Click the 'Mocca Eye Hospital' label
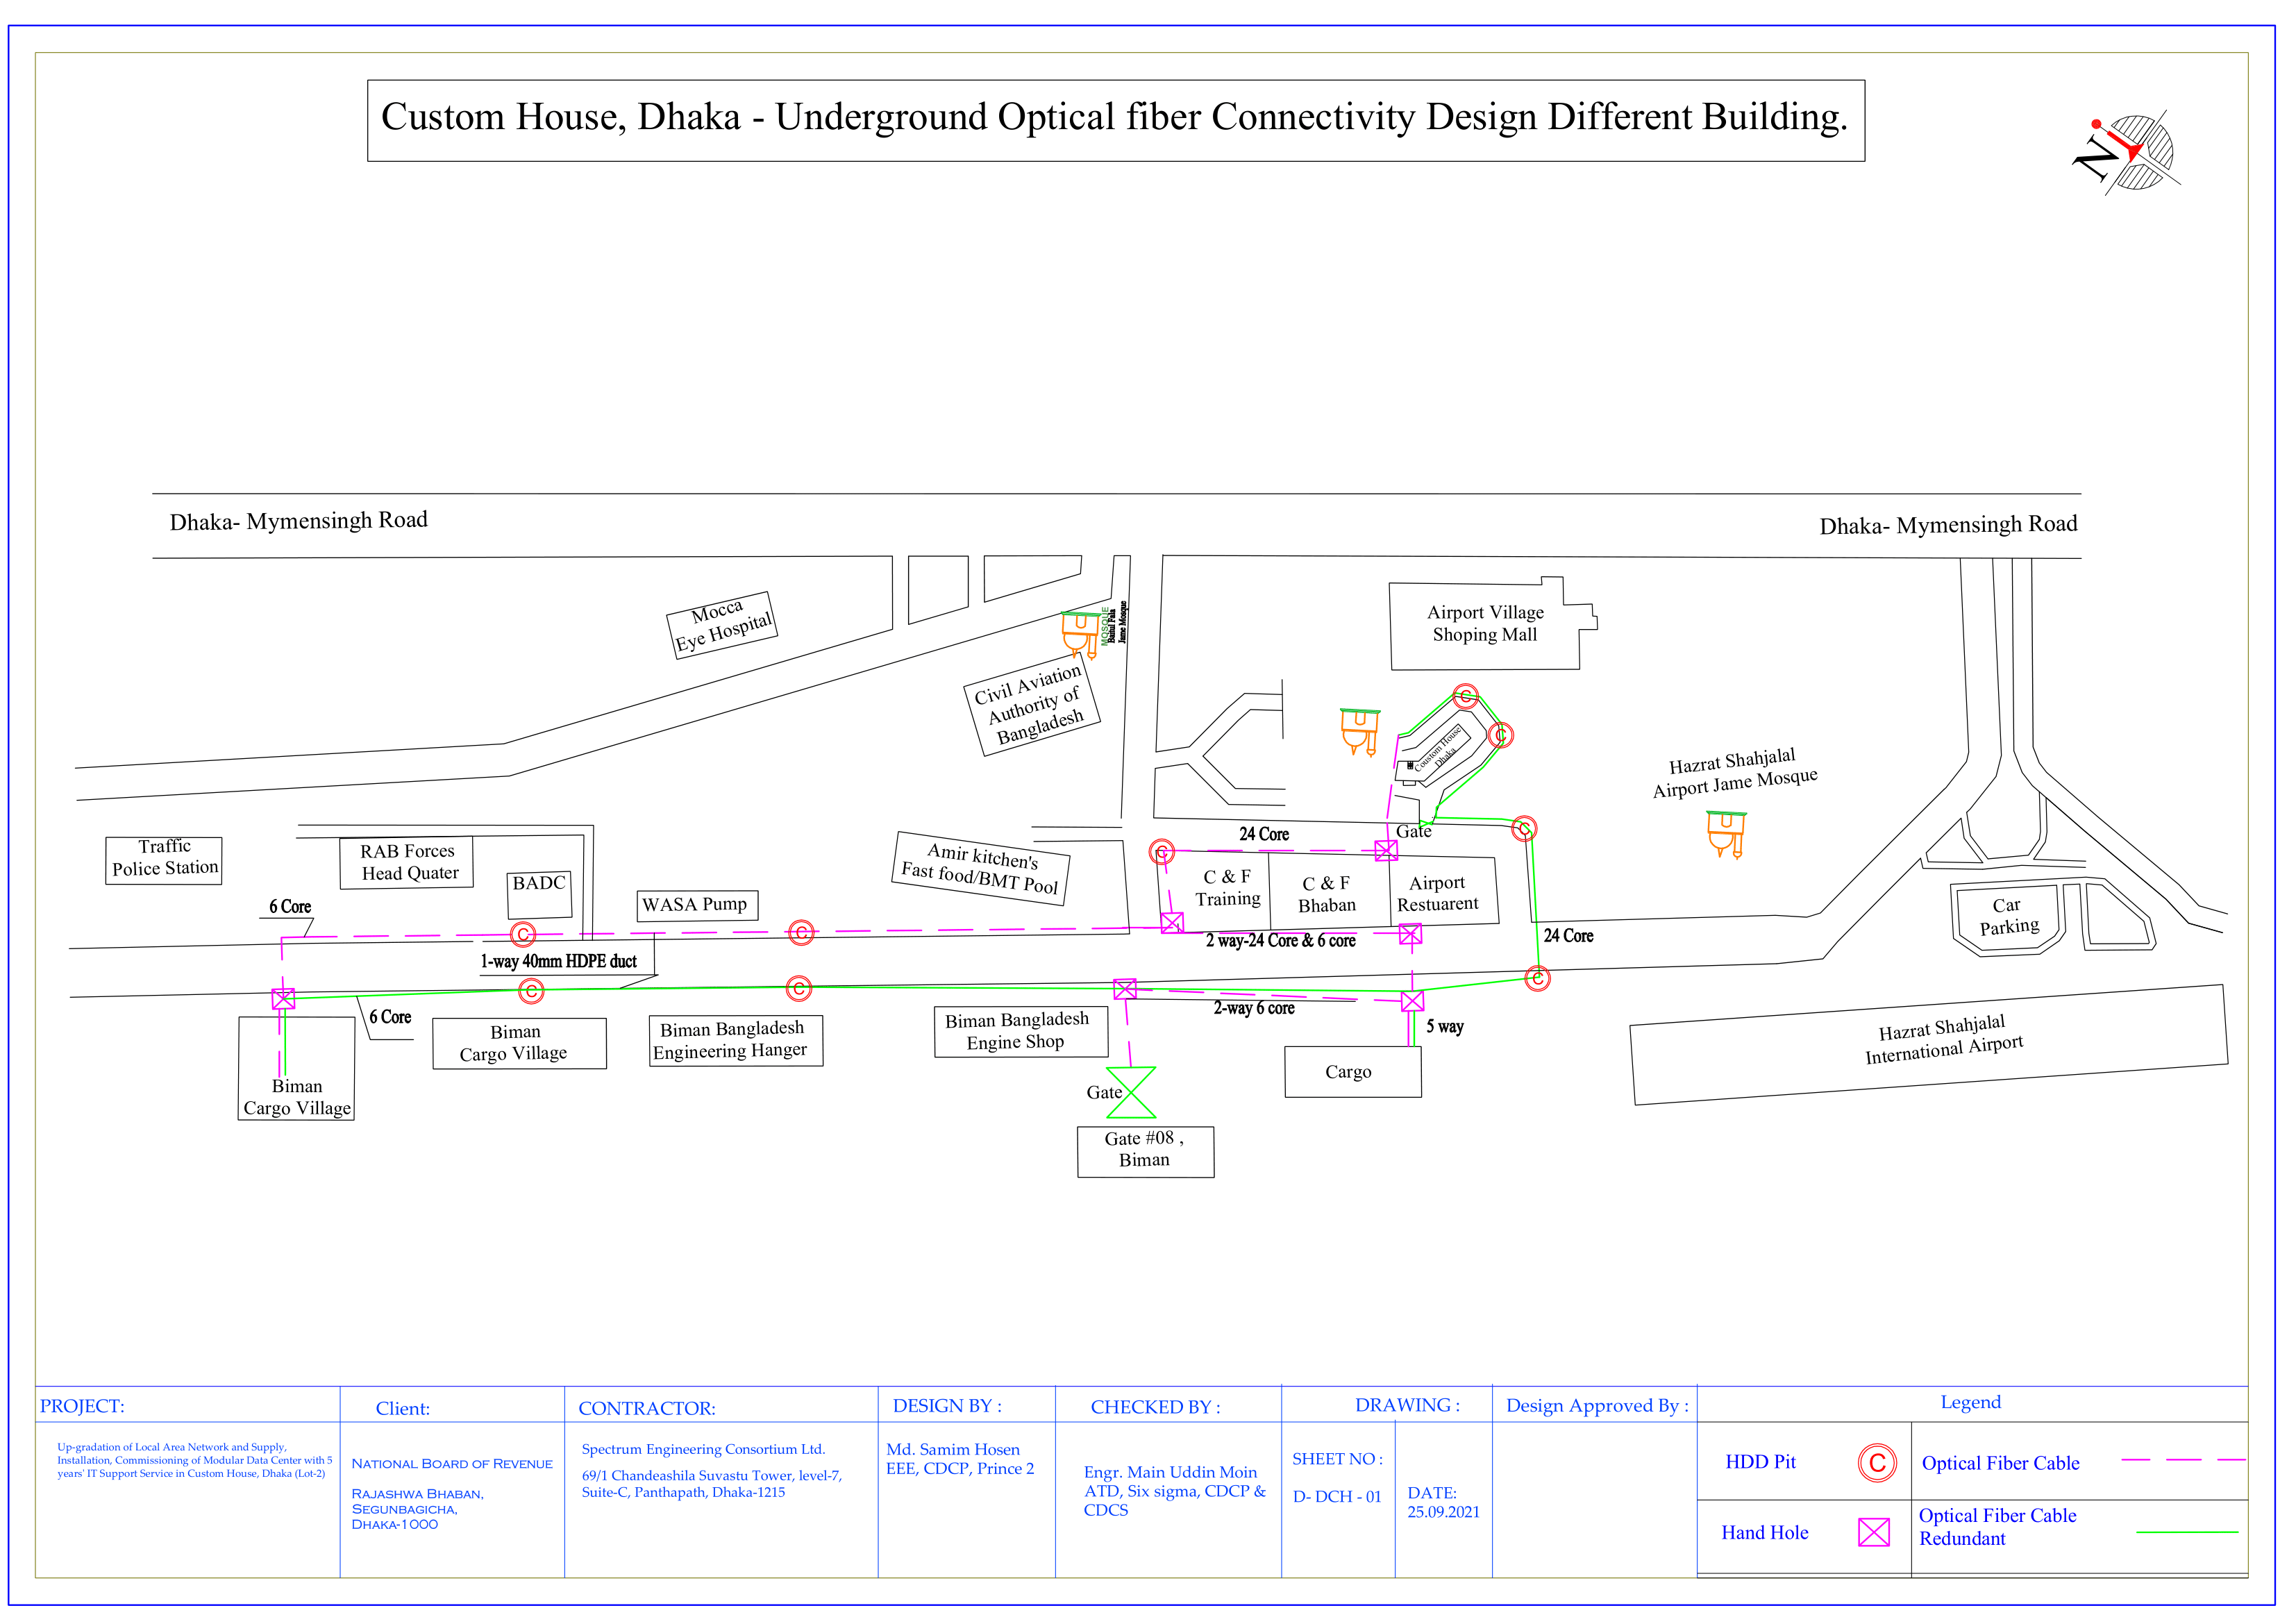Viewport: 2296px width, 1624px height. (723, 625)
